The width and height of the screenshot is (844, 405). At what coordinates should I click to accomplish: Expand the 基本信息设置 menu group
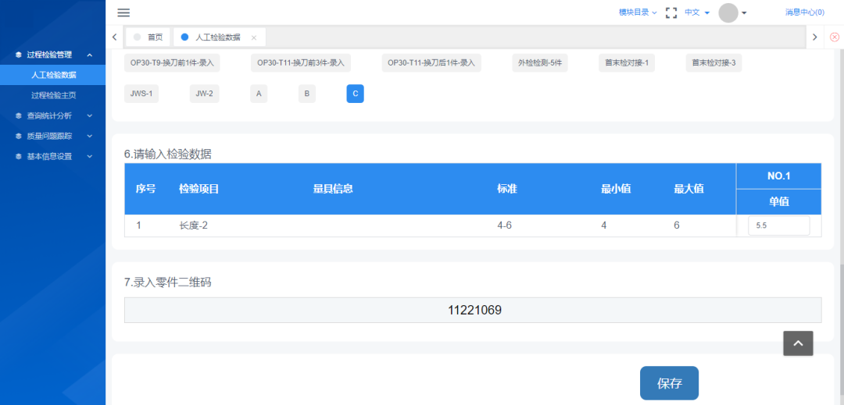point(53,156)
